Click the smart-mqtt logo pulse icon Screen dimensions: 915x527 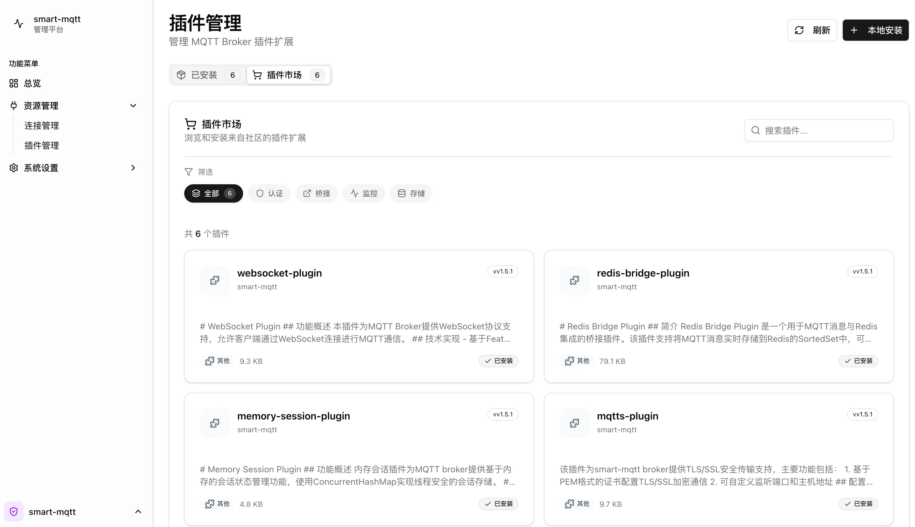[19, 24]
